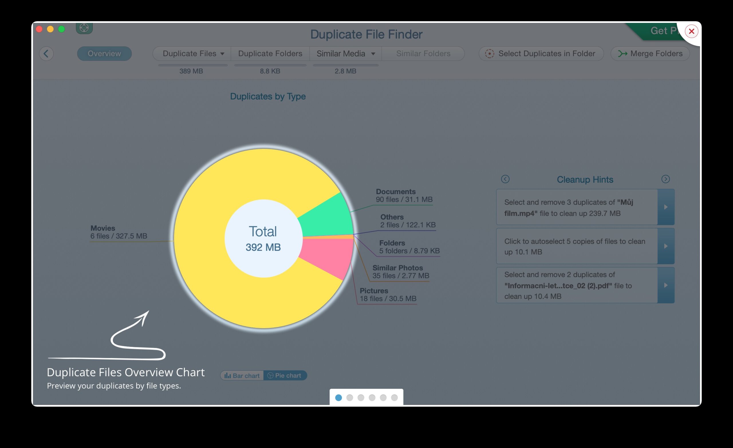Switch chart view to Bar chart
The height and width of the screenshot is (448, 733).
(242, 375)
